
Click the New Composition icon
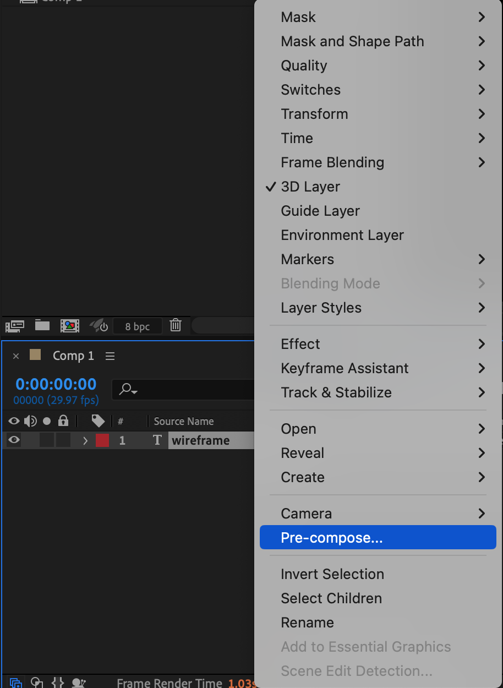(70, 326)
